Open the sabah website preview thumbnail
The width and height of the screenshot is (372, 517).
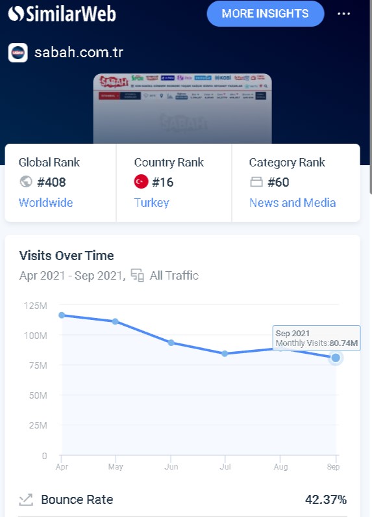click(182, 109)
